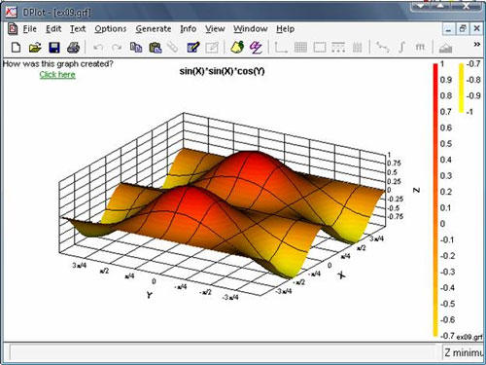Viewport: 486px width, 365px height.
Task: Save the graph with the floppy disk icon
Action: pos(54,48)
